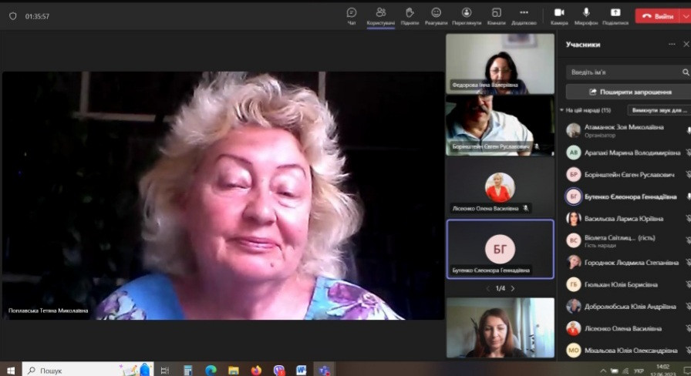The height and width of the screenshot is (376, 691).
Task: Open the Firefox icon in the taskbar
Action: click(256, 370)
